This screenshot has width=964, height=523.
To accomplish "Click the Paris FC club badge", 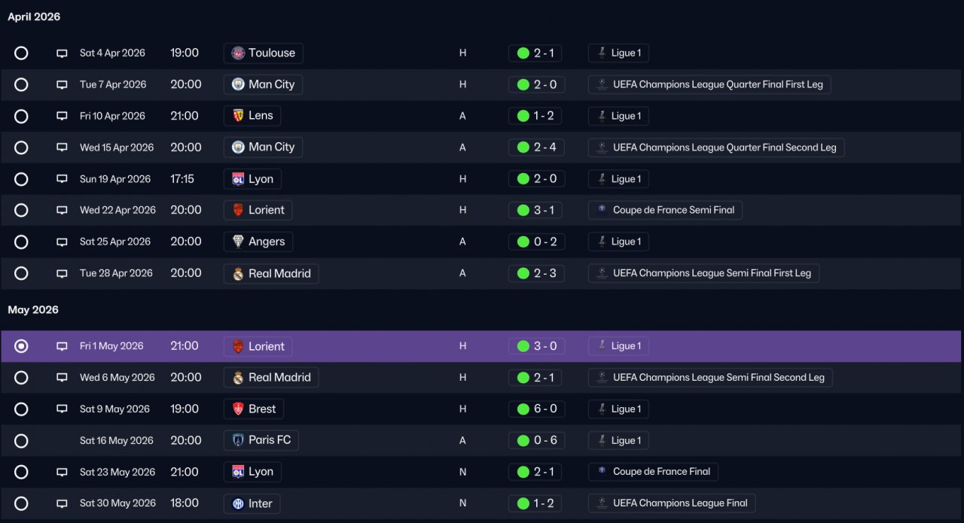I will (238, 440).
